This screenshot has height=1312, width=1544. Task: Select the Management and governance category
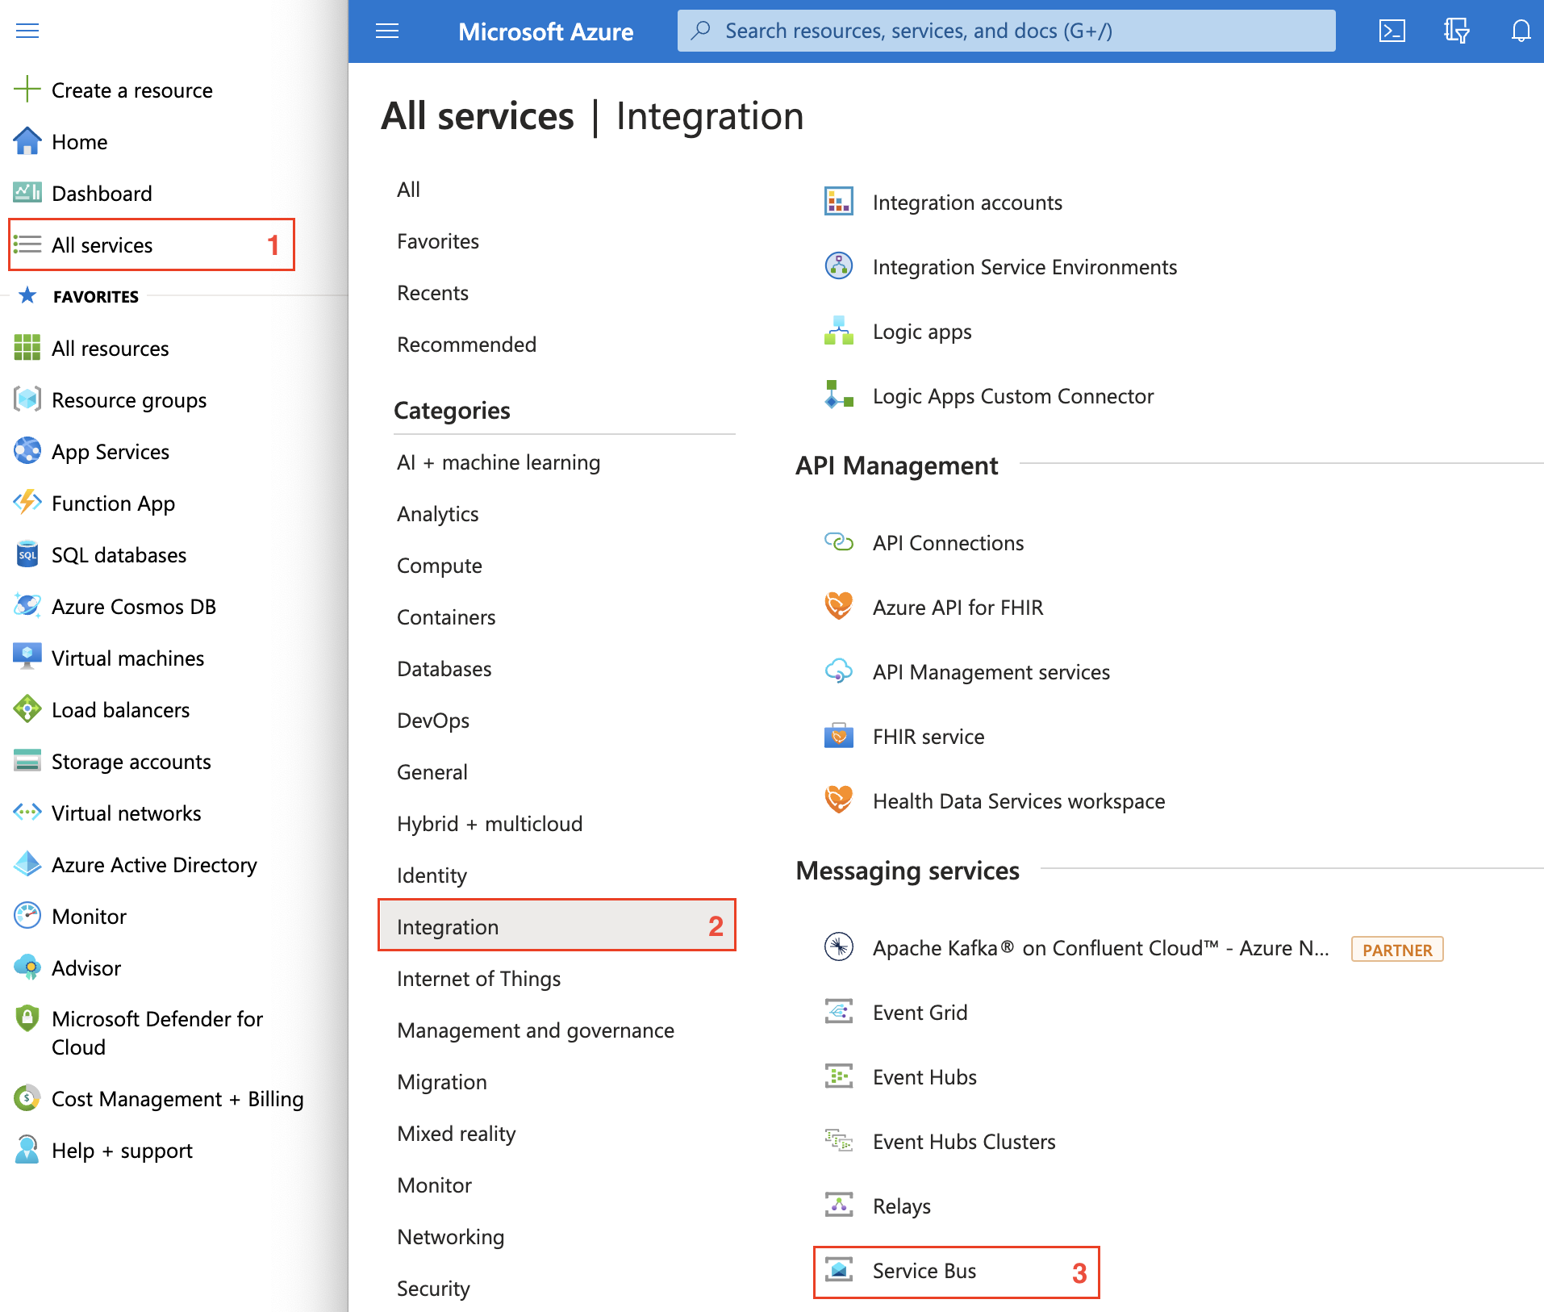pos(536,1030)
